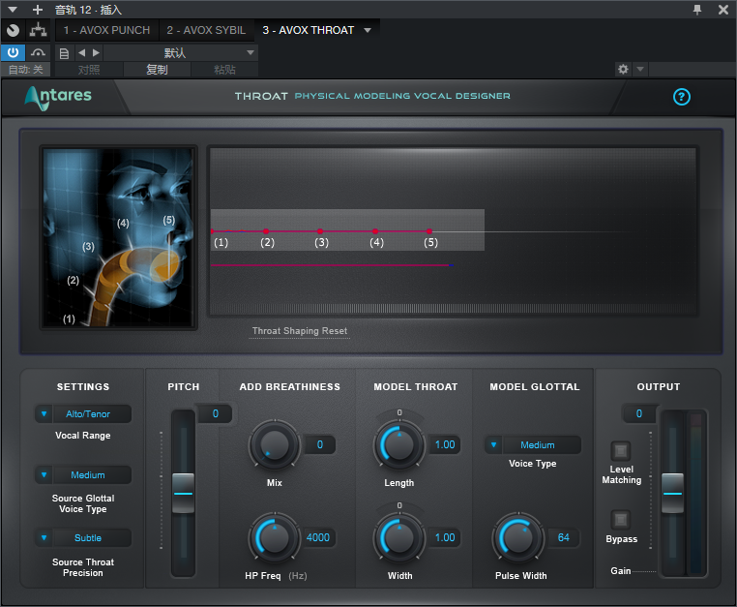Open the preset file page icon
Image resolution: width=737 pixels, height=607 pixels.
point(64,53)
